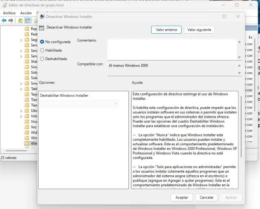Select the No configurada radio button

[x=42, y=42]
